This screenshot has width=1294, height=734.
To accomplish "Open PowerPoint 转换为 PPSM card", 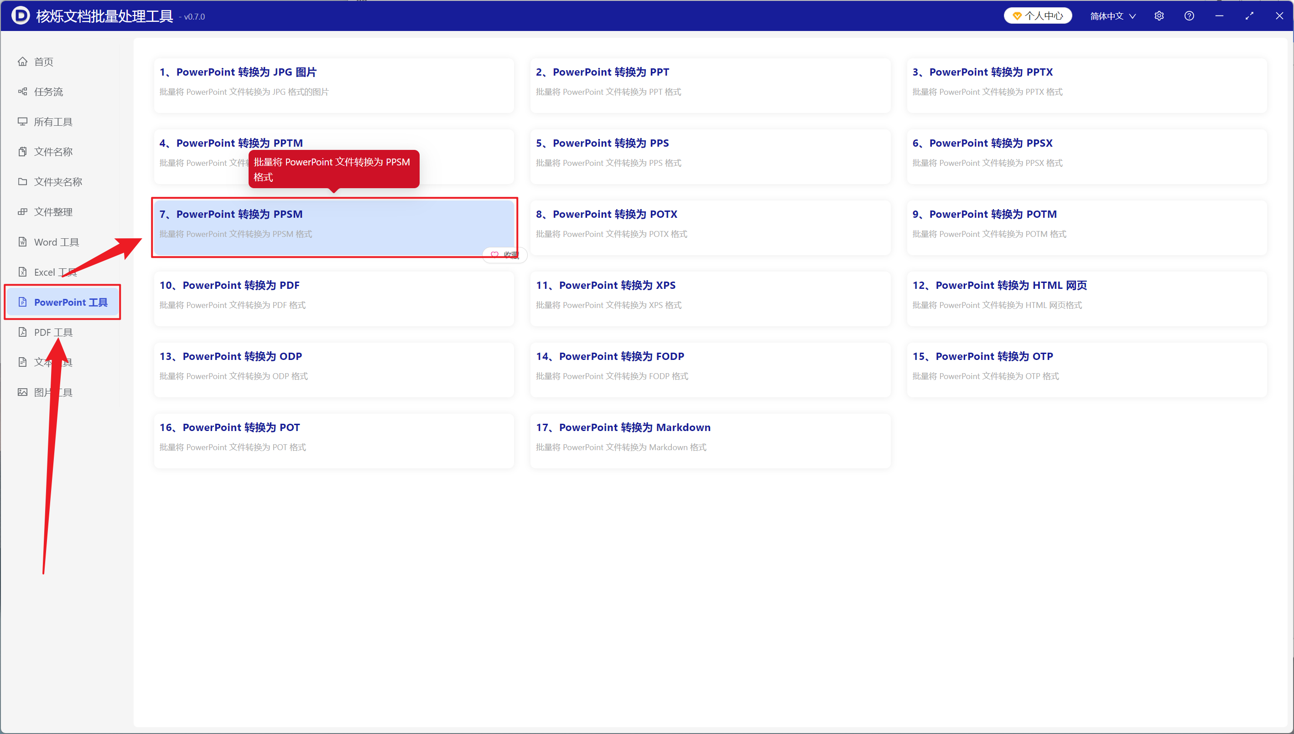I will pos(333,227).
